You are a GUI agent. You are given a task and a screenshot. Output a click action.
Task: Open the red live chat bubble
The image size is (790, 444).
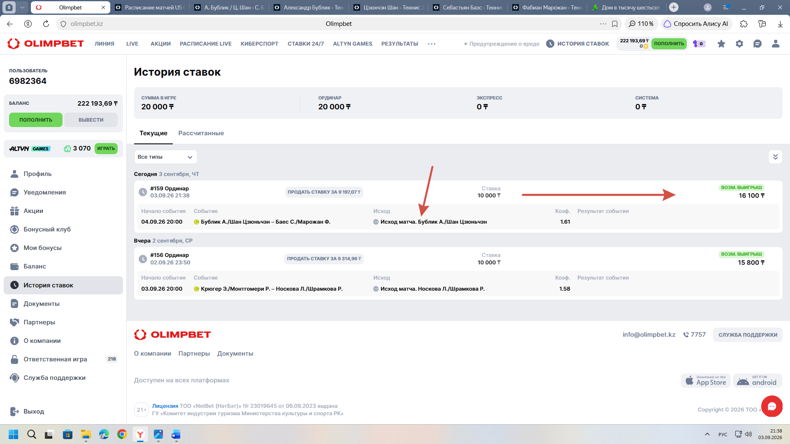pyautogui.click(x=771, y=406)
